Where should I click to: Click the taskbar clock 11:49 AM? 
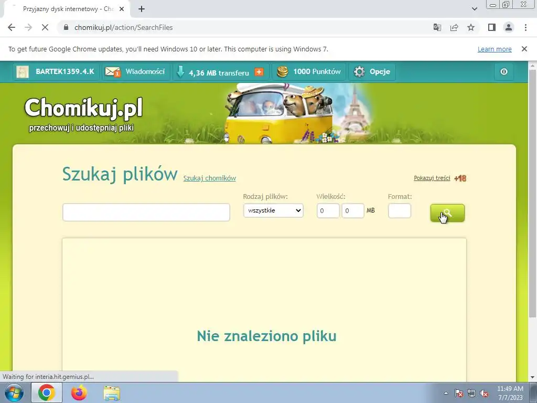[510, 393]
